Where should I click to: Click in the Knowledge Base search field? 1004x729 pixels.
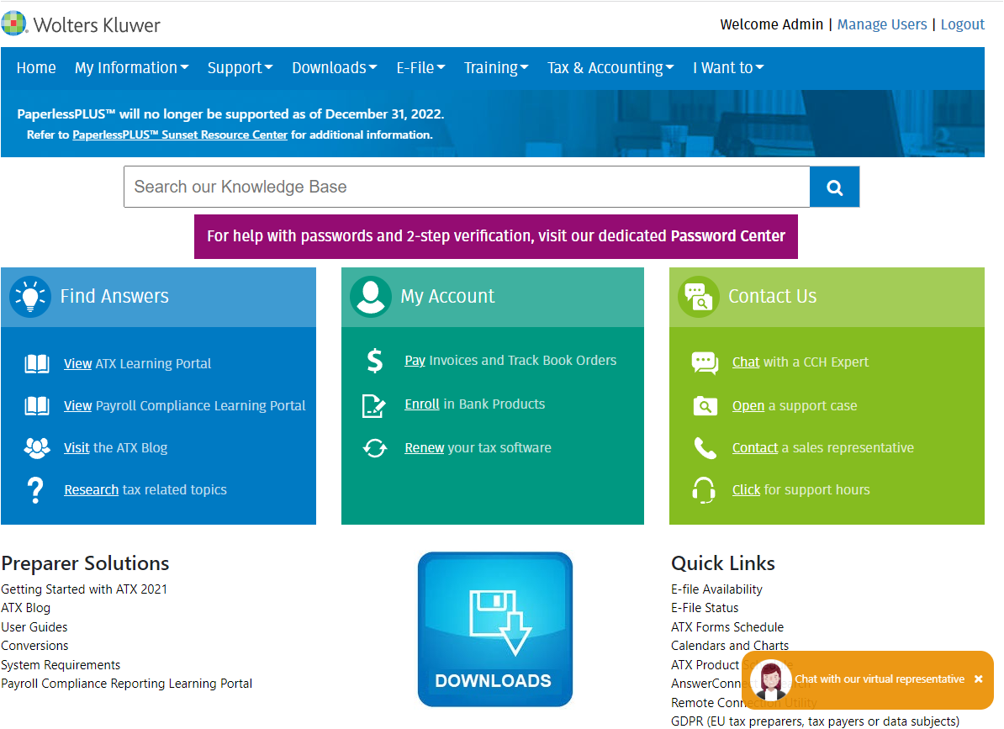(x=467, y=187)
